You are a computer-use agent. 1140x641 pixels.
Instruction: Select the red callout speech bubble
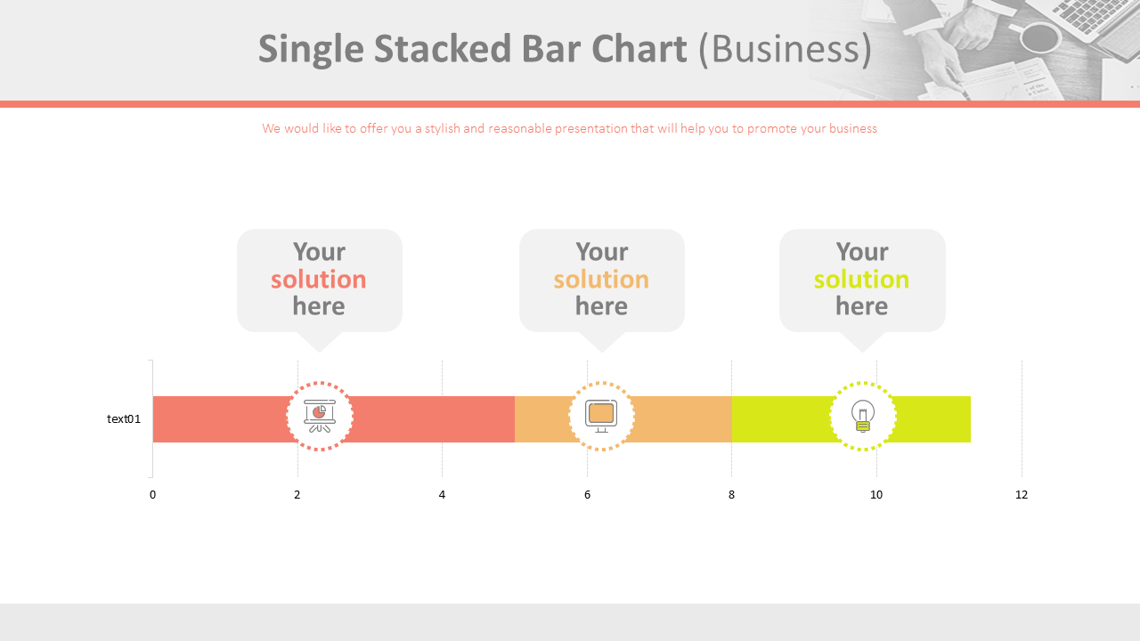[319, 280]
